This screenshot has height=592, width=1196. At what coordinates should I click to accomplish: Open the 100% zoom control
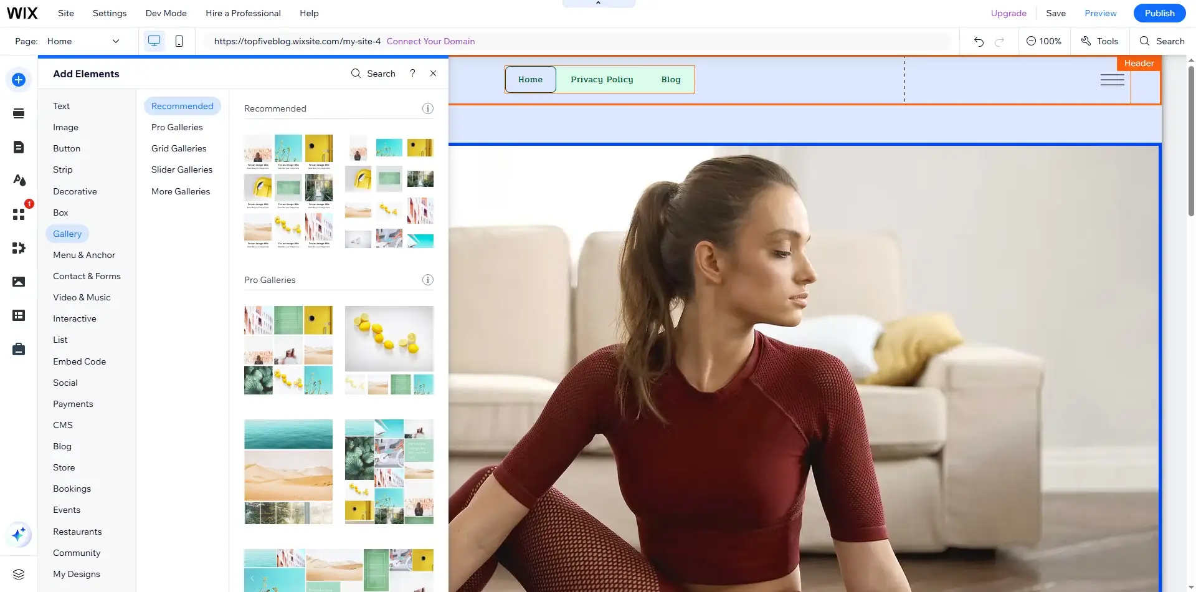tap(1043, 41)
